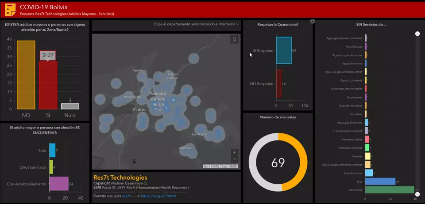This screenshot has width=425, height=204.
Task: Click the green Alimentos bar with 39
Action: (x=390, y=190)
